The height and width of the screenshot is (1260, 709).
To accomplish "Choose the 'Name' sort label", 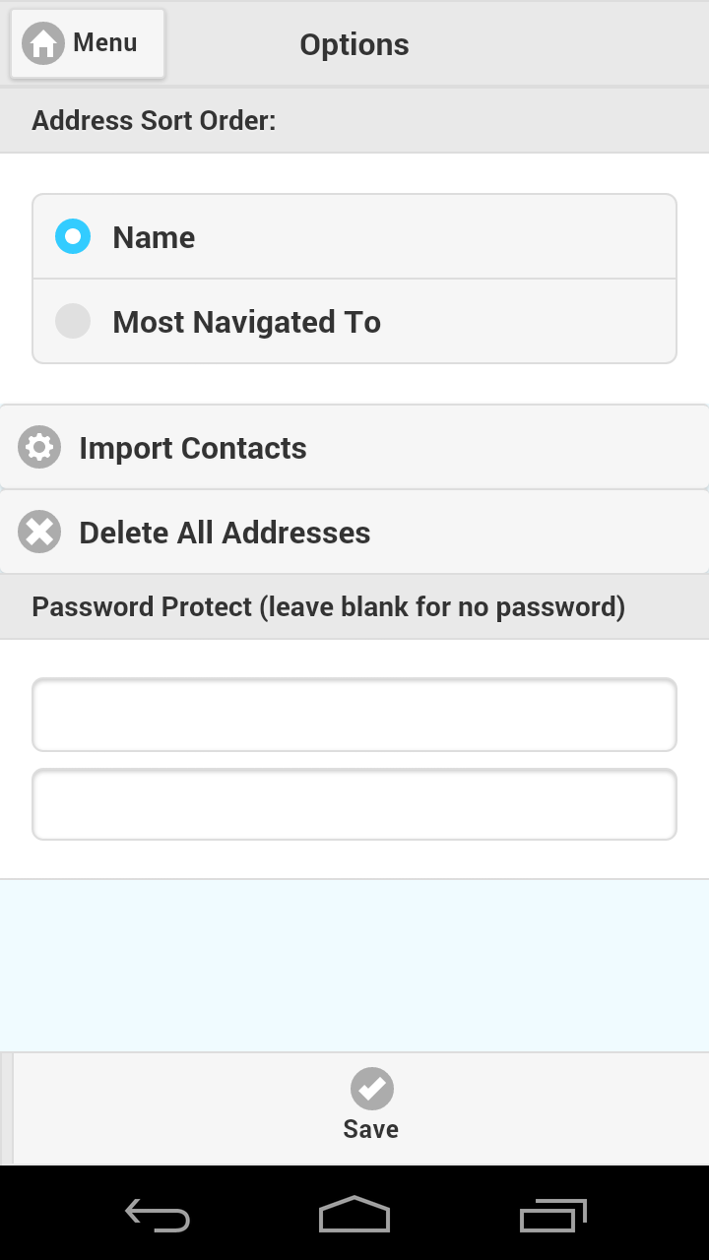I will pyautogui.click(x=154, y=237).
